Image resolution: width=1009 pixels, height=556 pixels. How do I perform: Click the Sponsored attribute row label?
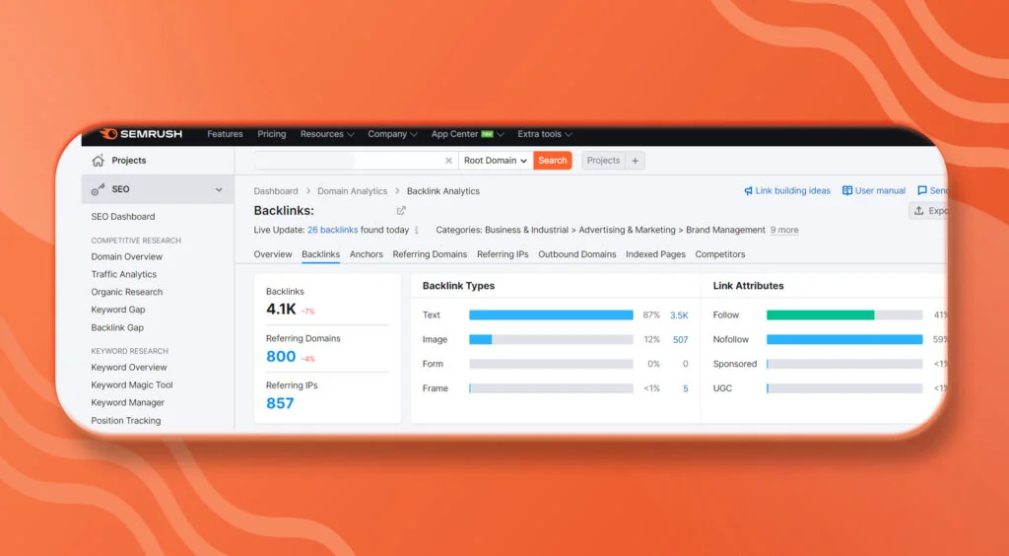[735, 364]
